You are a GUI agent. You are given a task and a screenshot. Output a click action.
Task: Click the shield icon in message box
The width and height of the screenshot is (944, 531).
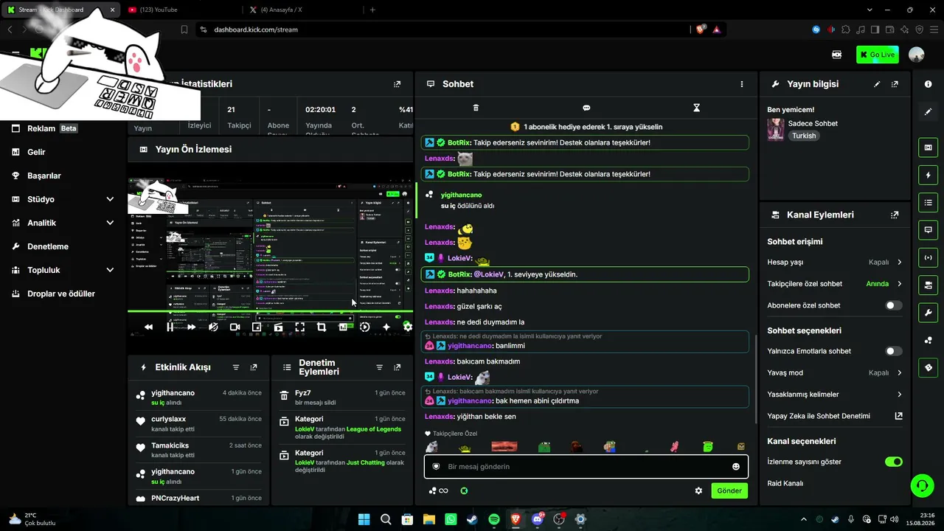[436, 466]
